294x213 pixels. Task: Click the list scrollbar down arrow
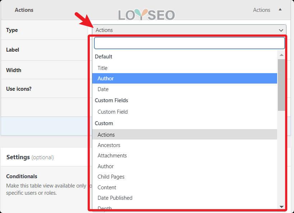point(281,207)
